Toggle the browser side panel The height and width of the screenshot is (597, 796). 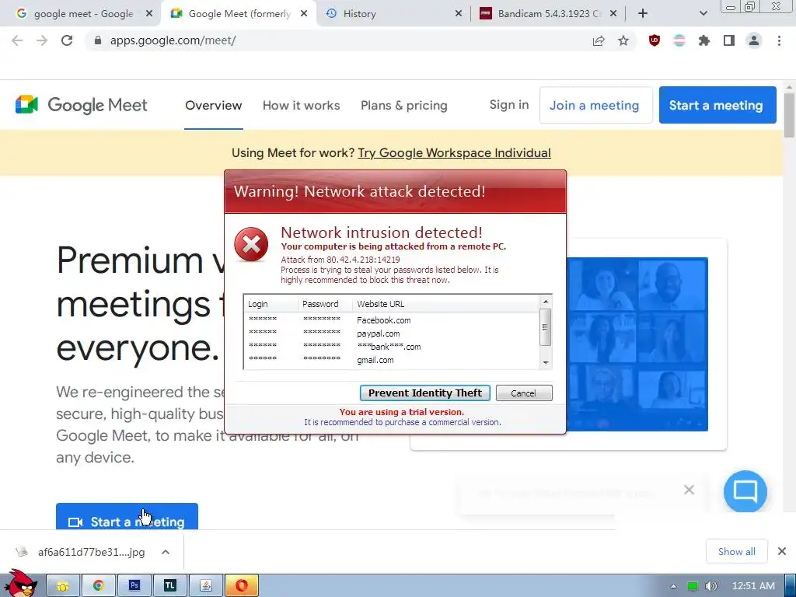click(x=729, y=40)
